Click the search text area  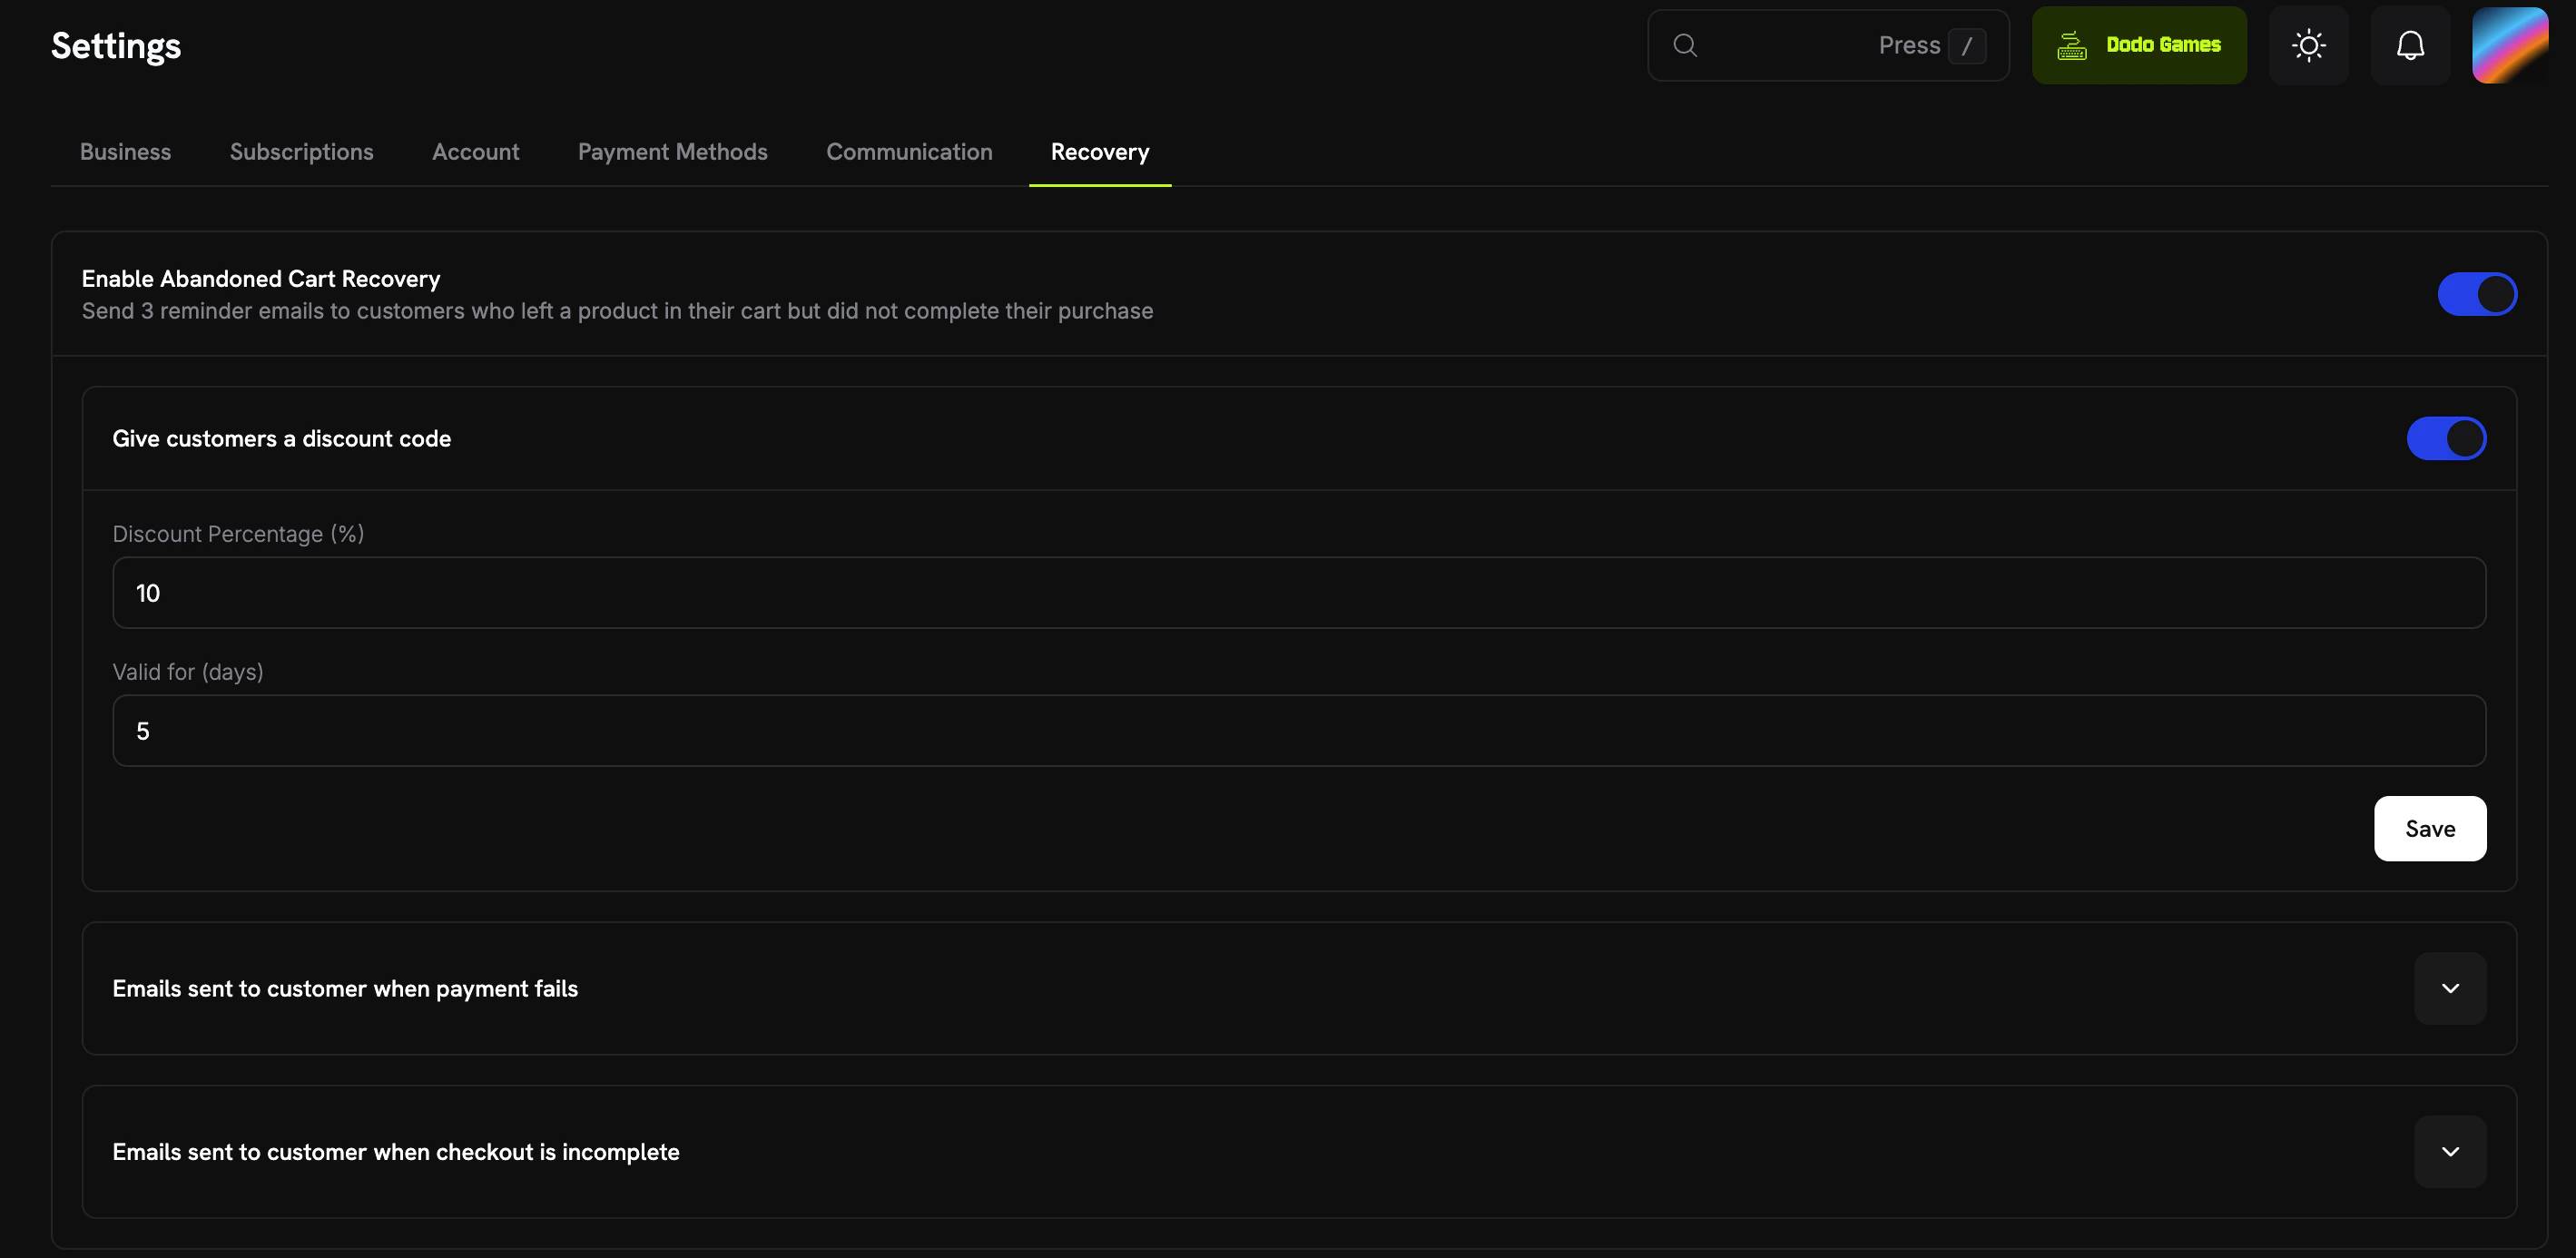[1800, 45]
